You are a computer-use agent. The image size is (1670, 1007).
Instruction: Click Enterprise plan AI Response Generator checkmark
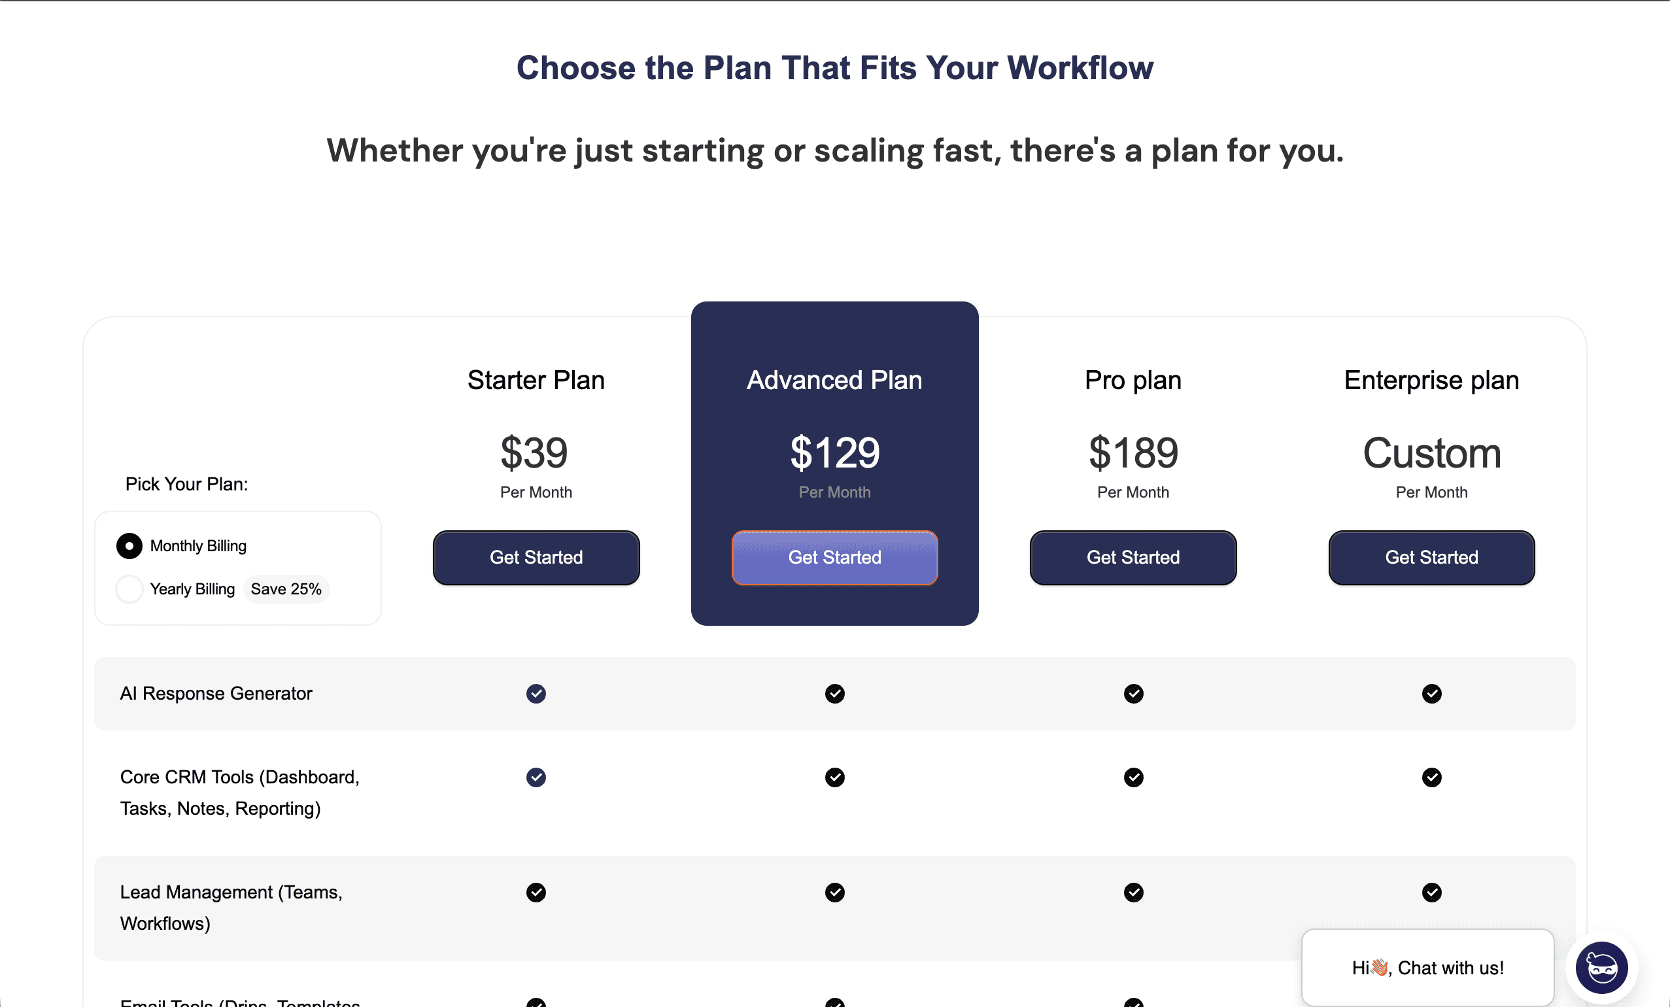coord(1431,693)
